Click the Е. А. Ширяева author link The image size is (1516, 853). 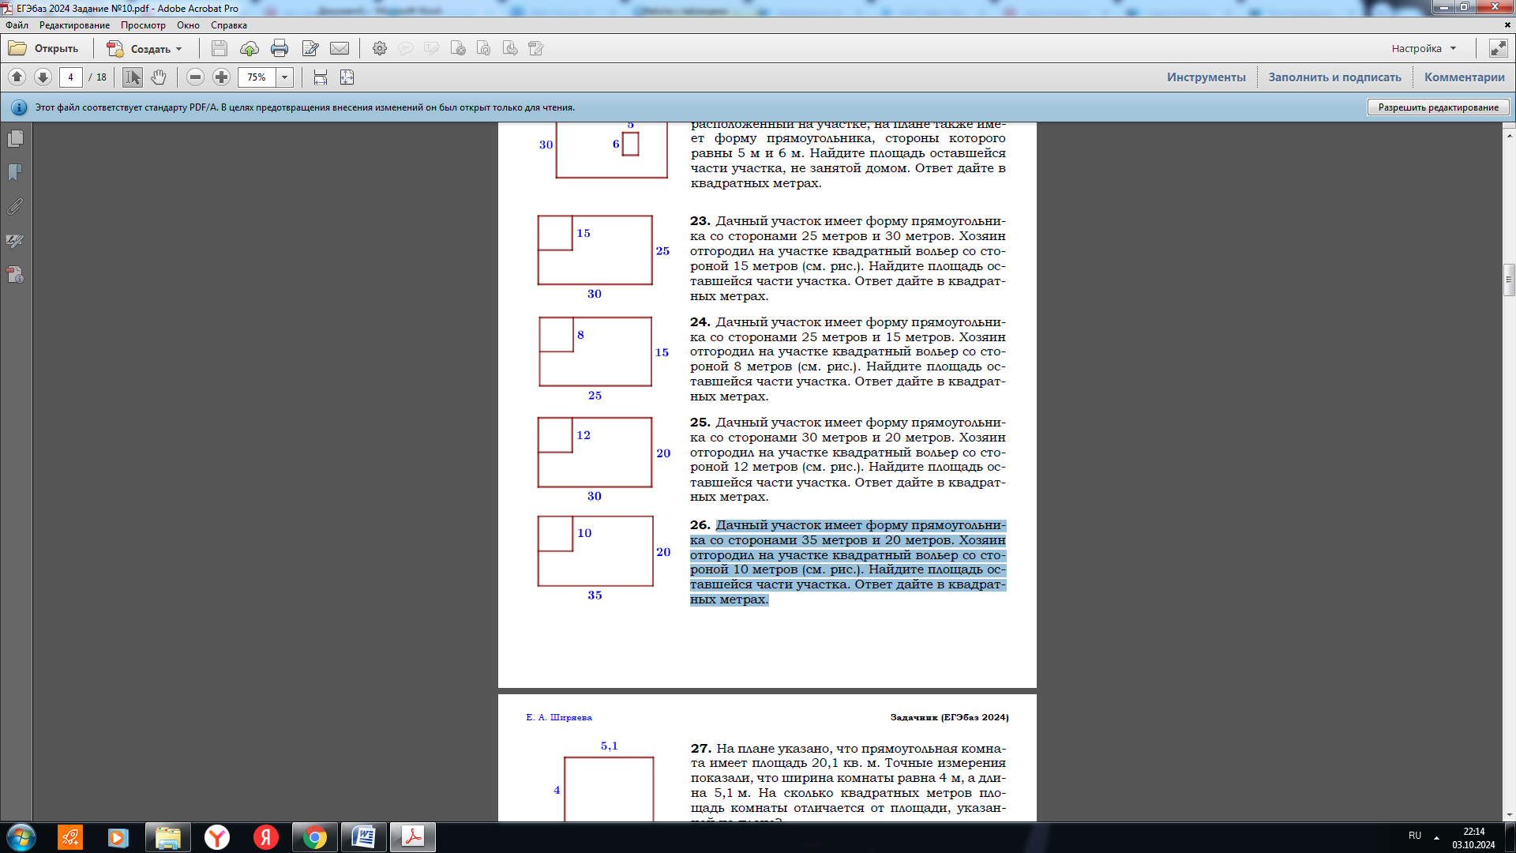[x=559, y=717]
